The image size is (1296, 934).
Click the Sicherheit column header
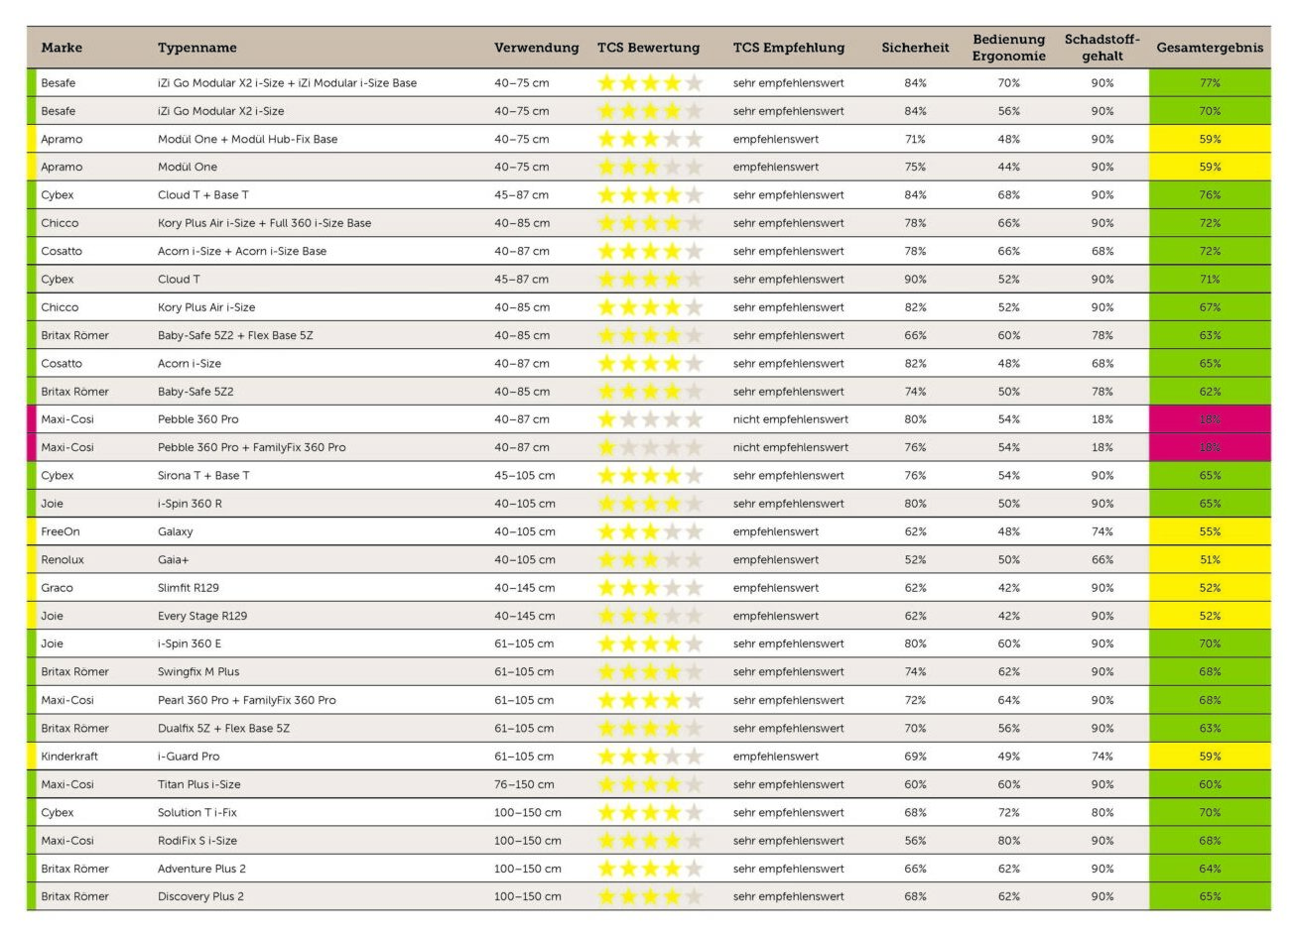915,48
